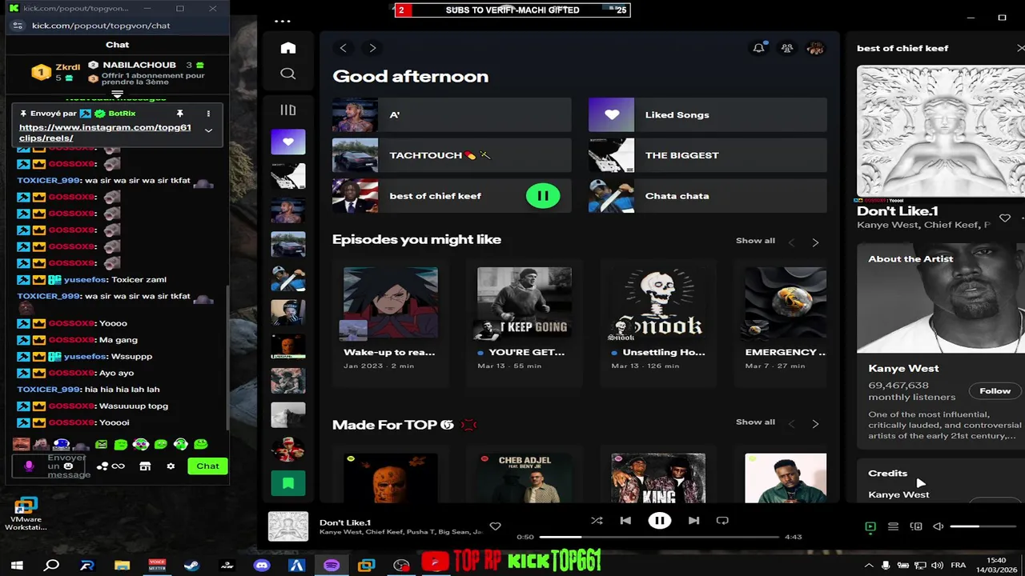Open Kanye West artist name in About panel
Viewport: 1025px width, 576px height.
coord(903,369)
